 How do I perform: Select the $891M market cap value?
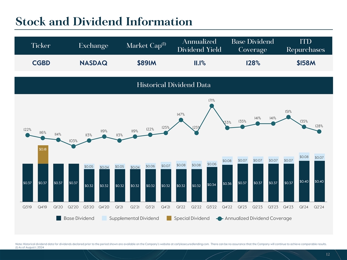(x=146, y=63)
